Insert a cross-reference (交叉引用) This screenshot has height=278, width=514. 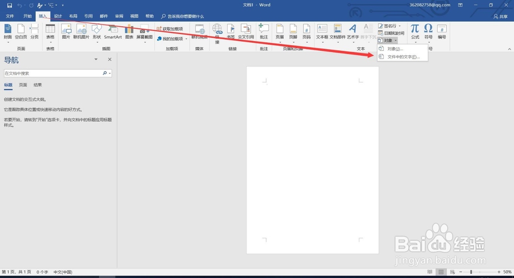pyautogui.click(x=246, y=32)
